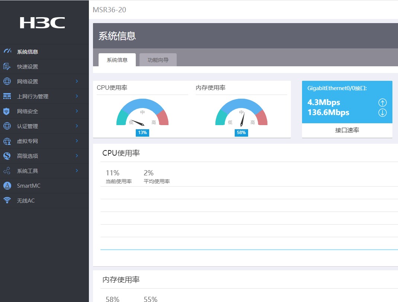Click the 网络安全 shield icon
The image size is (398, 302).
[6, 111]
